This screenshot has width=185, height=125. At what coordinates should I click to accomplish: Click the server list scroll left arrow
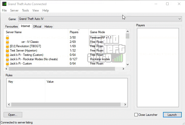(x=6, y=69)
